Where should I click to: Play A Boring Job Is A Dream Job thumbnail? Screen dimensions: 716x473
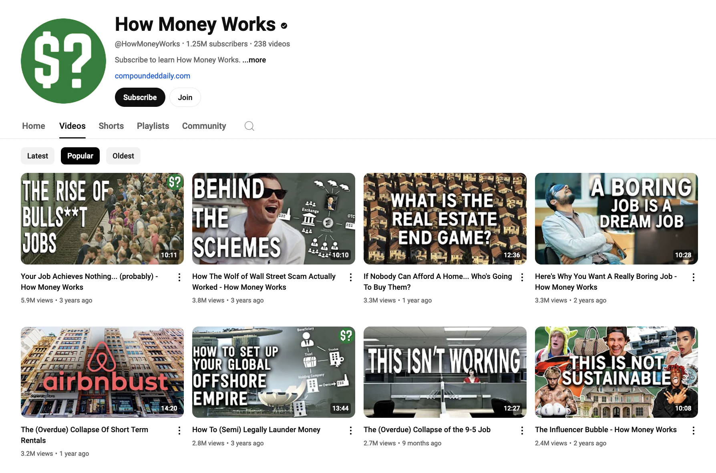point(616,218)
